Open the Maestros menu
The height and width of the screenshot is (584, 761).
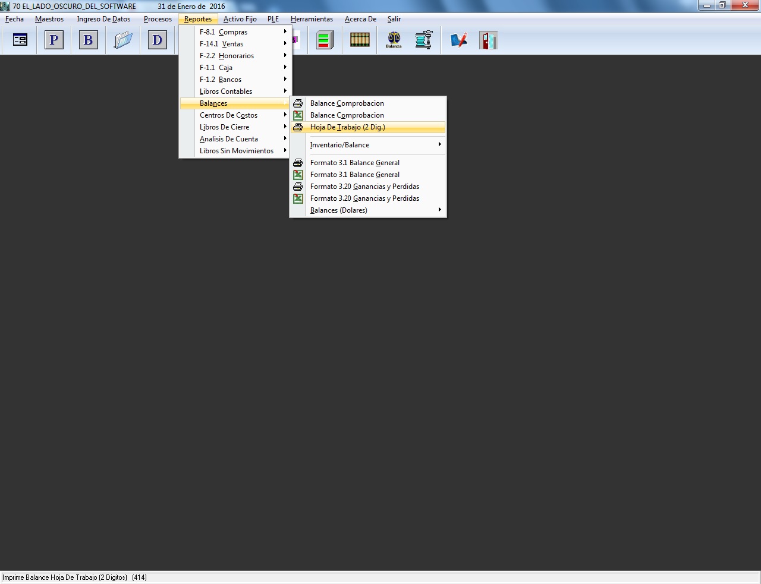pyautogui.click(x=49, y=19)
